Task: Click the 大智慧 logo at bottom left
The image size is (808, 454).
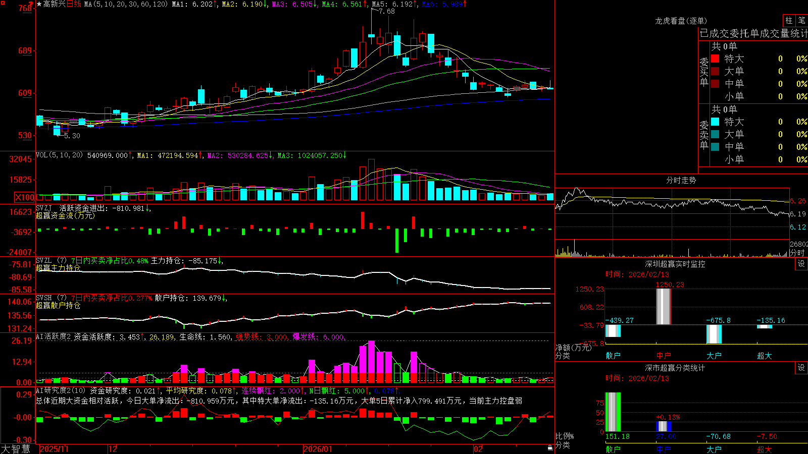Action: coord(16,449)
